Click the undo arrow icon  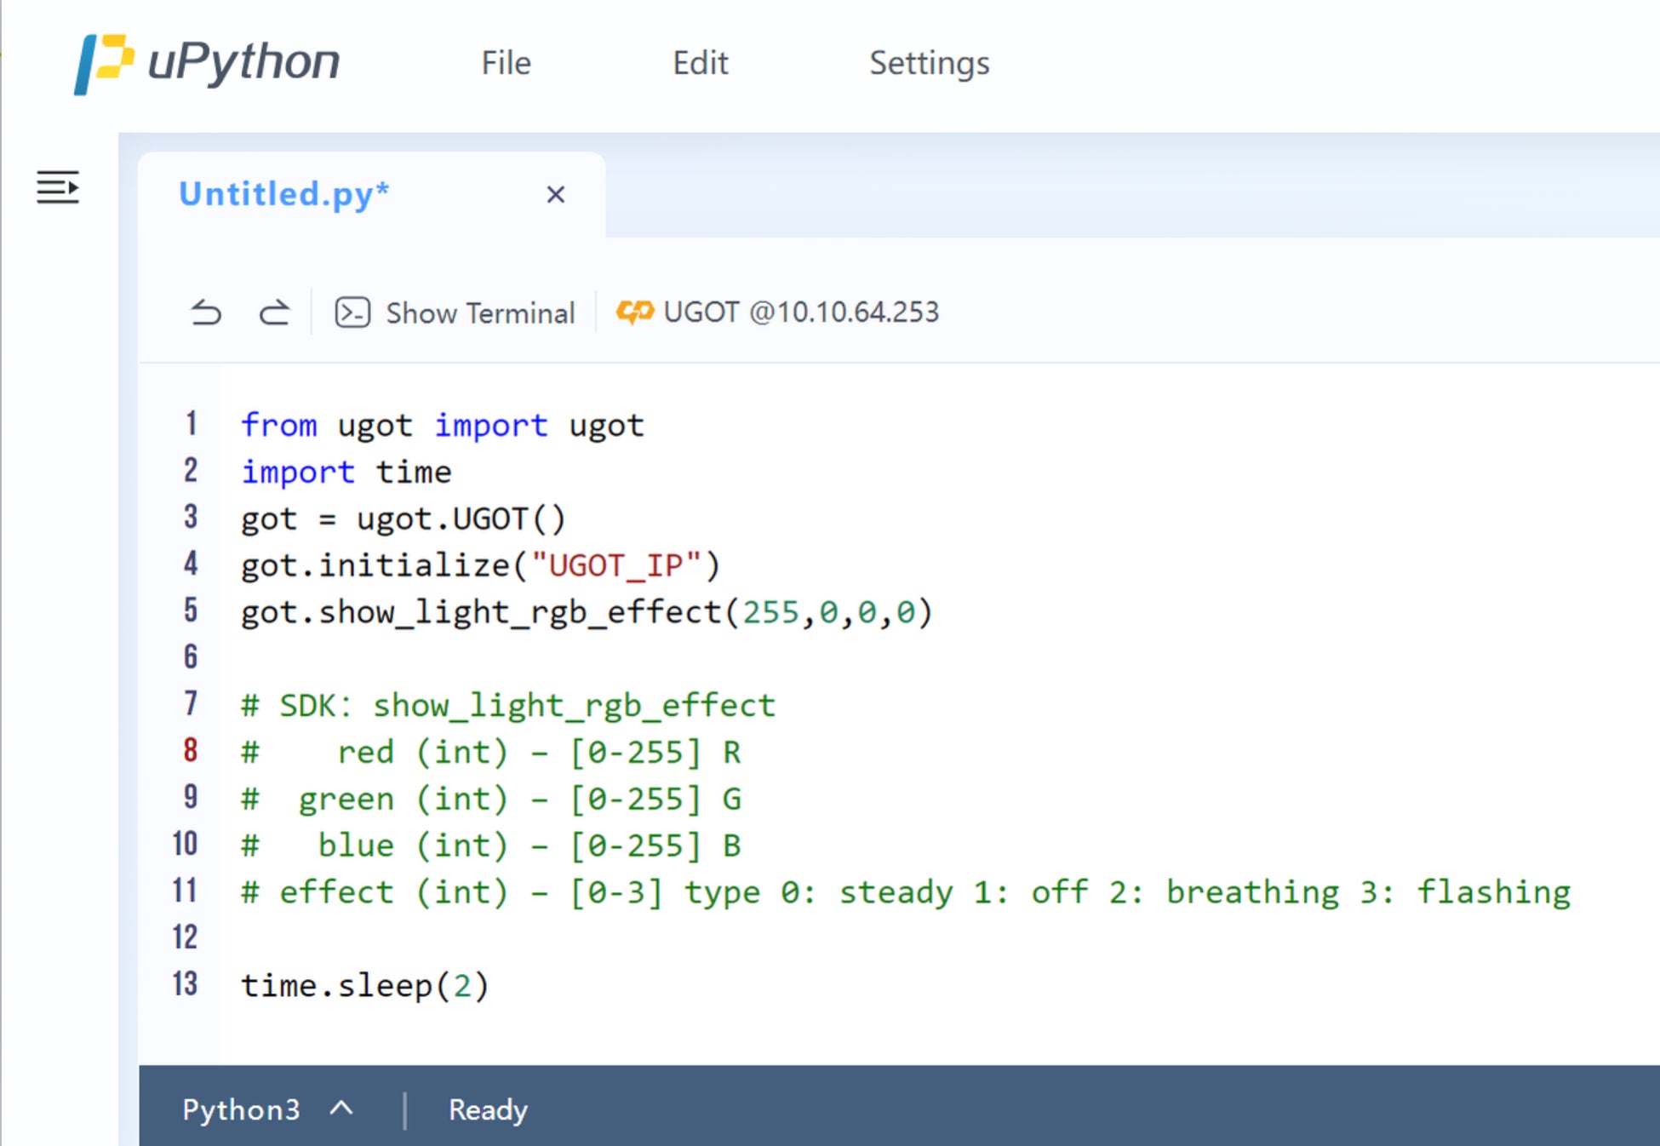tap(205, 312)
